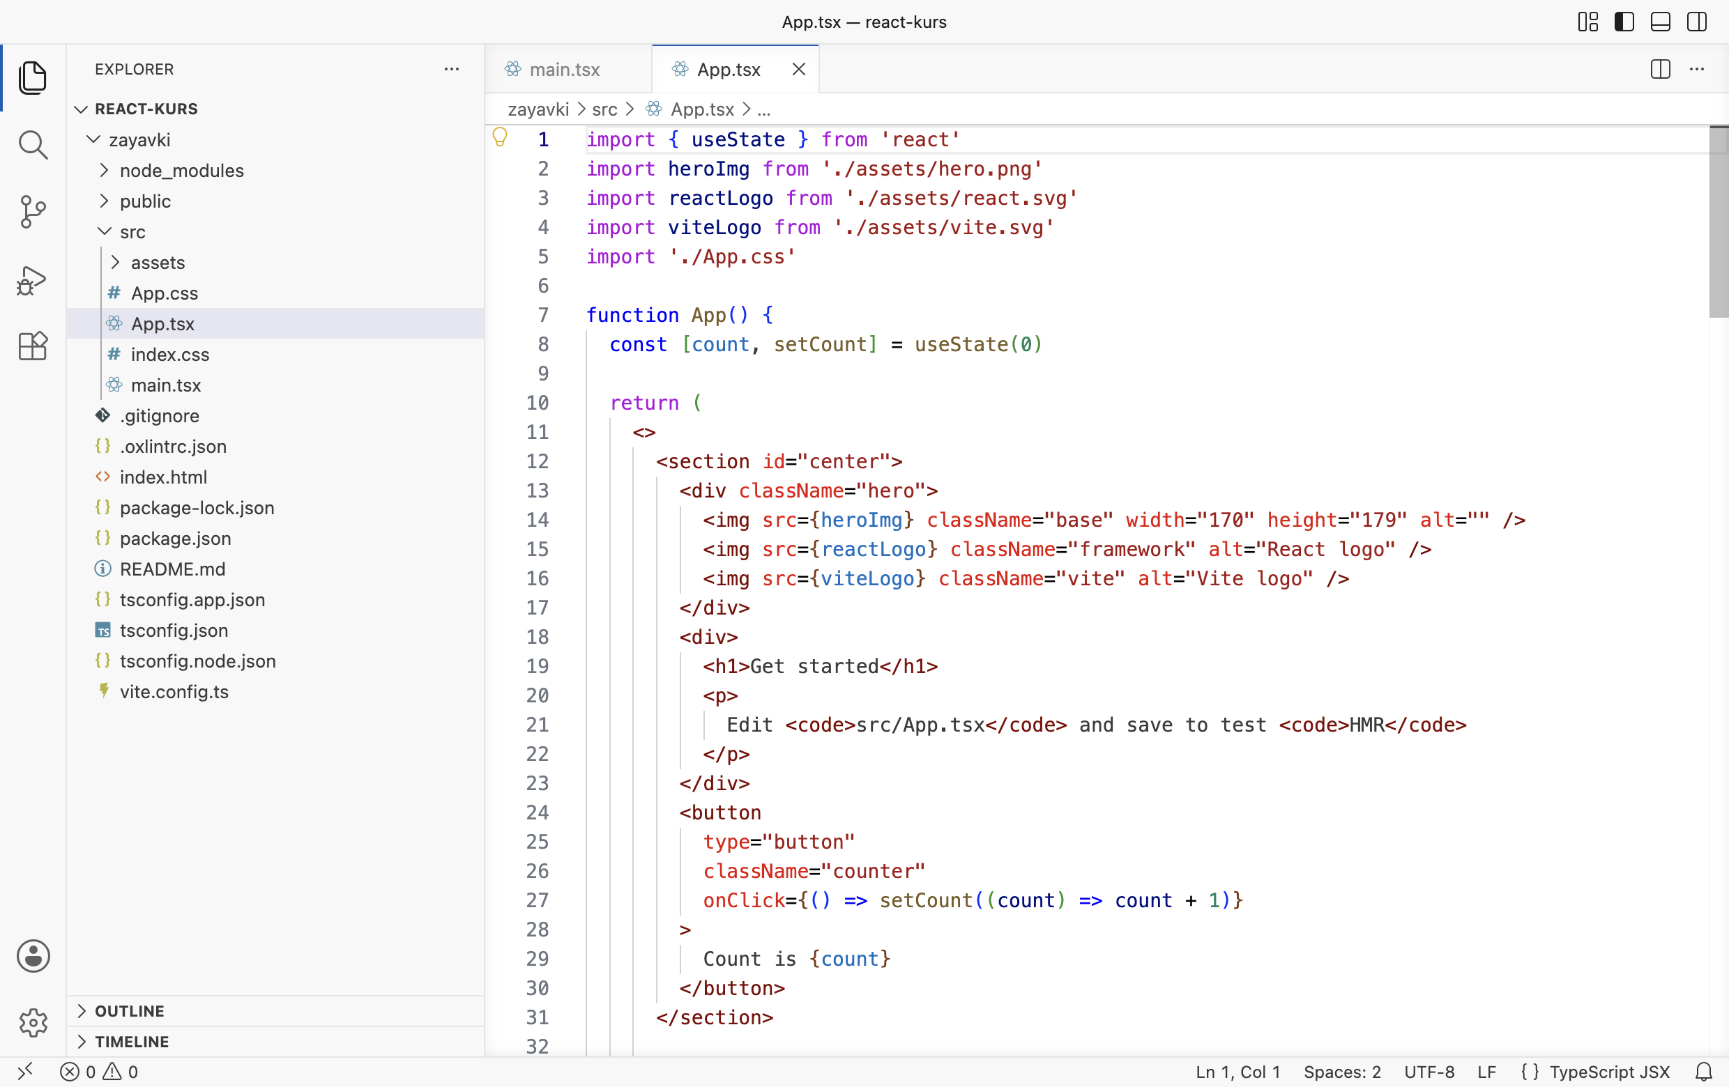This screenshot has width=1729, height=1087.
Task: Click line number 7 in gutter
Action: (543, 315)
